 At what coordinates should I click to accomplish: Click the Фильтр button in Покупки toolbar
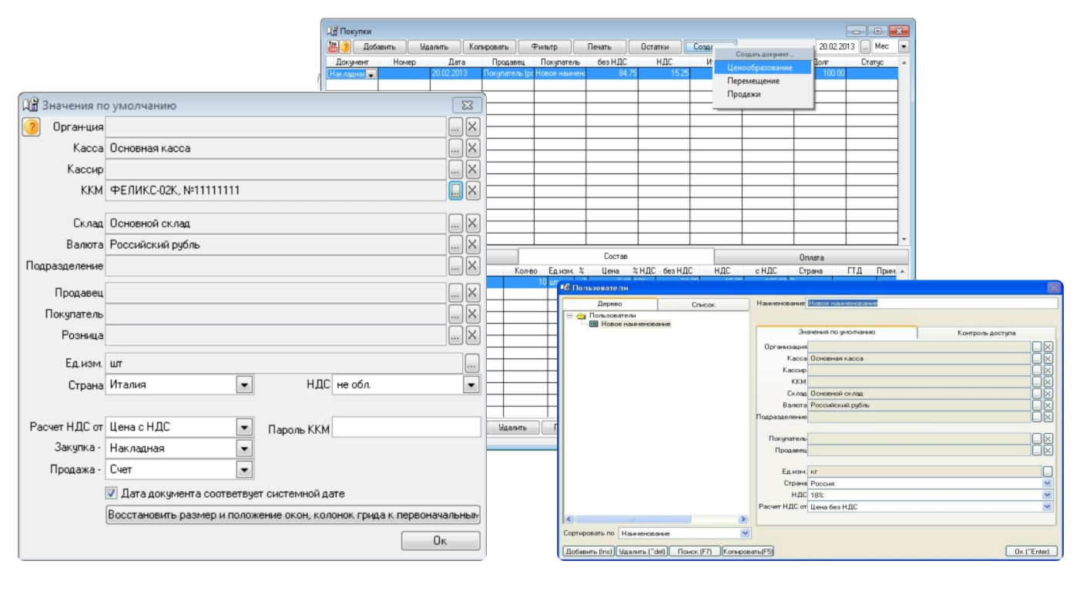544,47
